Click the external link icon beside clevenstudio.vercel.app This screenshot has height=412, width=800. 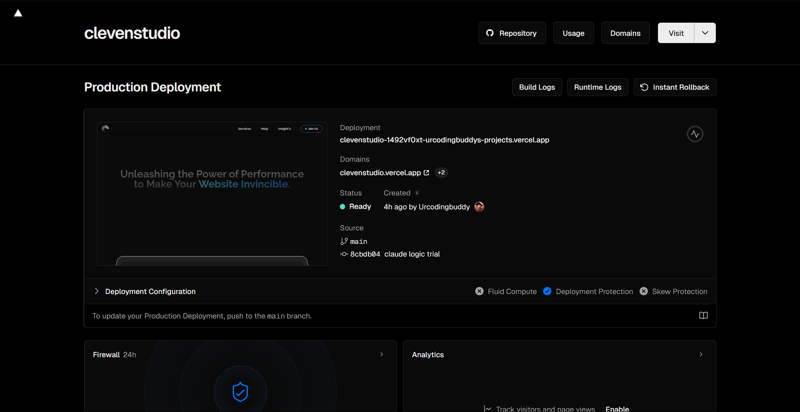[x=426, y=173]
